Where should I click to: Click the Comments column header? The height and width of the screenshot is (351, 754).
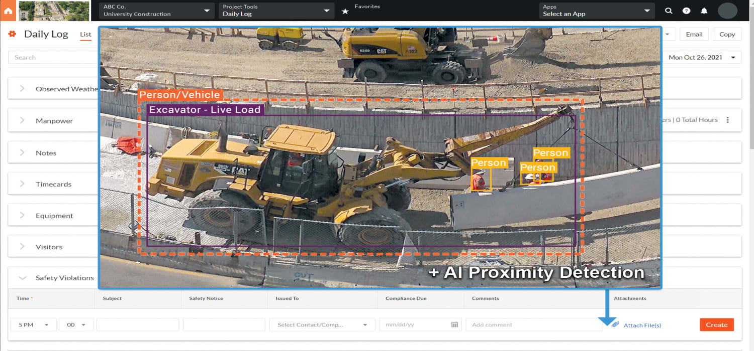[x=485, y=298]
